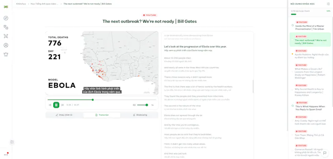Switch to the Shadowing tab
Viewport: 333px width, 159px height.
(140, 115)
